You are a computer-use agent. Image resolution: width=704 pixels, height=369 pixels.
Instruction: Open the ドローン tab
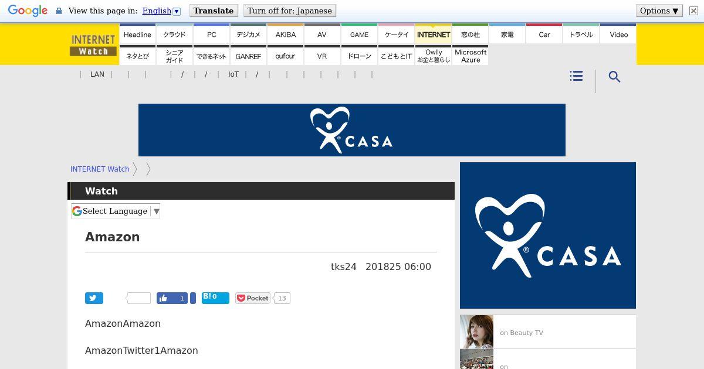tap(359, 56)
